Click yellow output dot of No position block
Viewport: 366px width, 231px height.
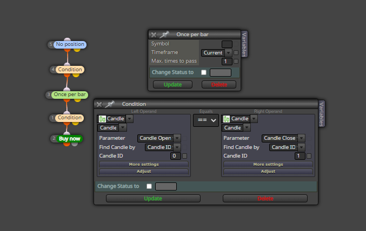point(77,50)
